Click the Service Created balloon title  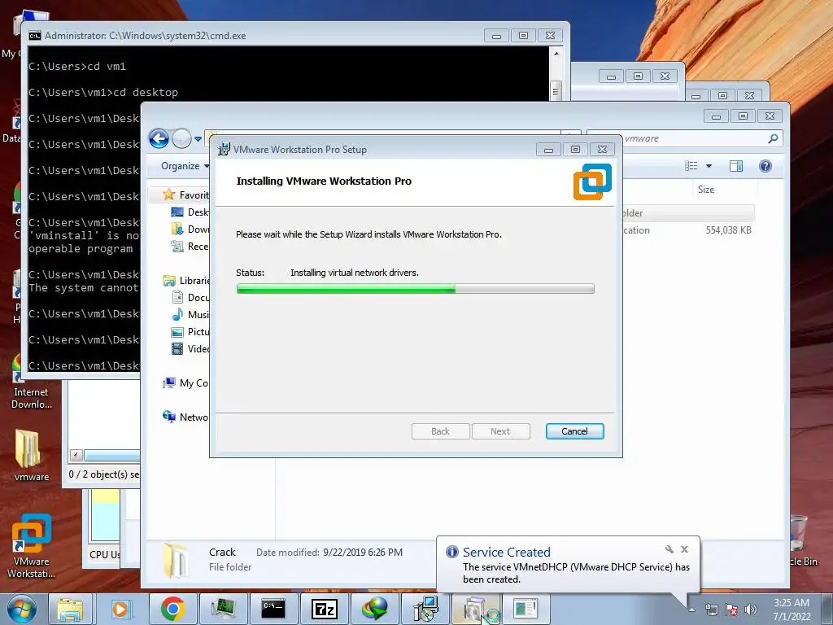coord(506,553)
